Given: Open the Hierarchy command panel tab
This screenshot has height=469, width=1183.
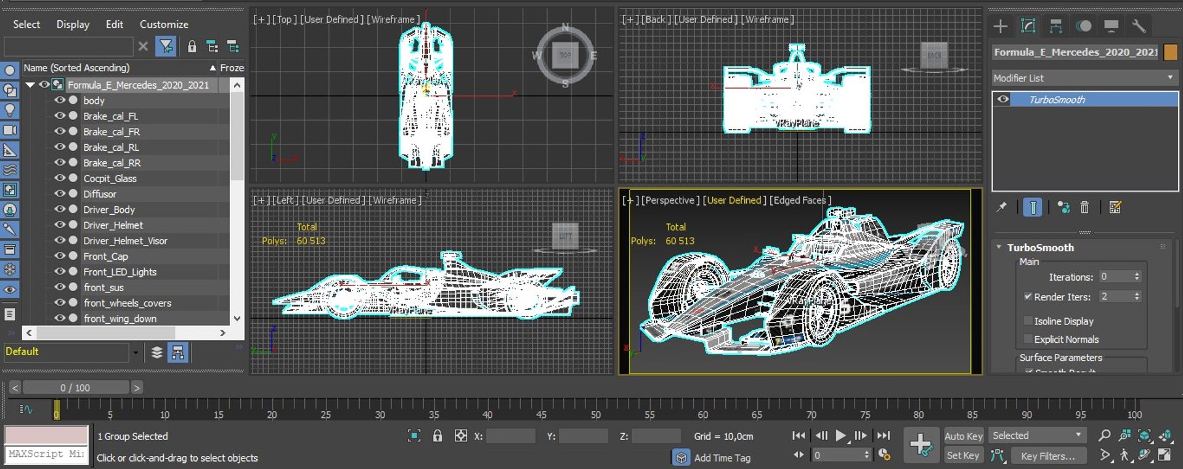Looking at the screenshot, I should 1055,26.
